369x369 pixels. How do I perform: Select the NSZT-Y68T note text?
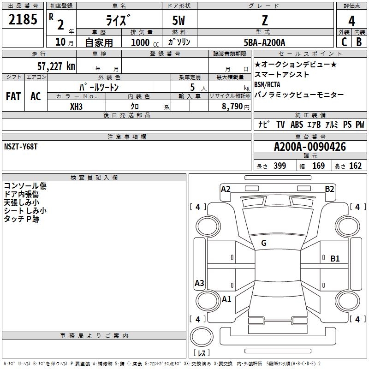21,147
